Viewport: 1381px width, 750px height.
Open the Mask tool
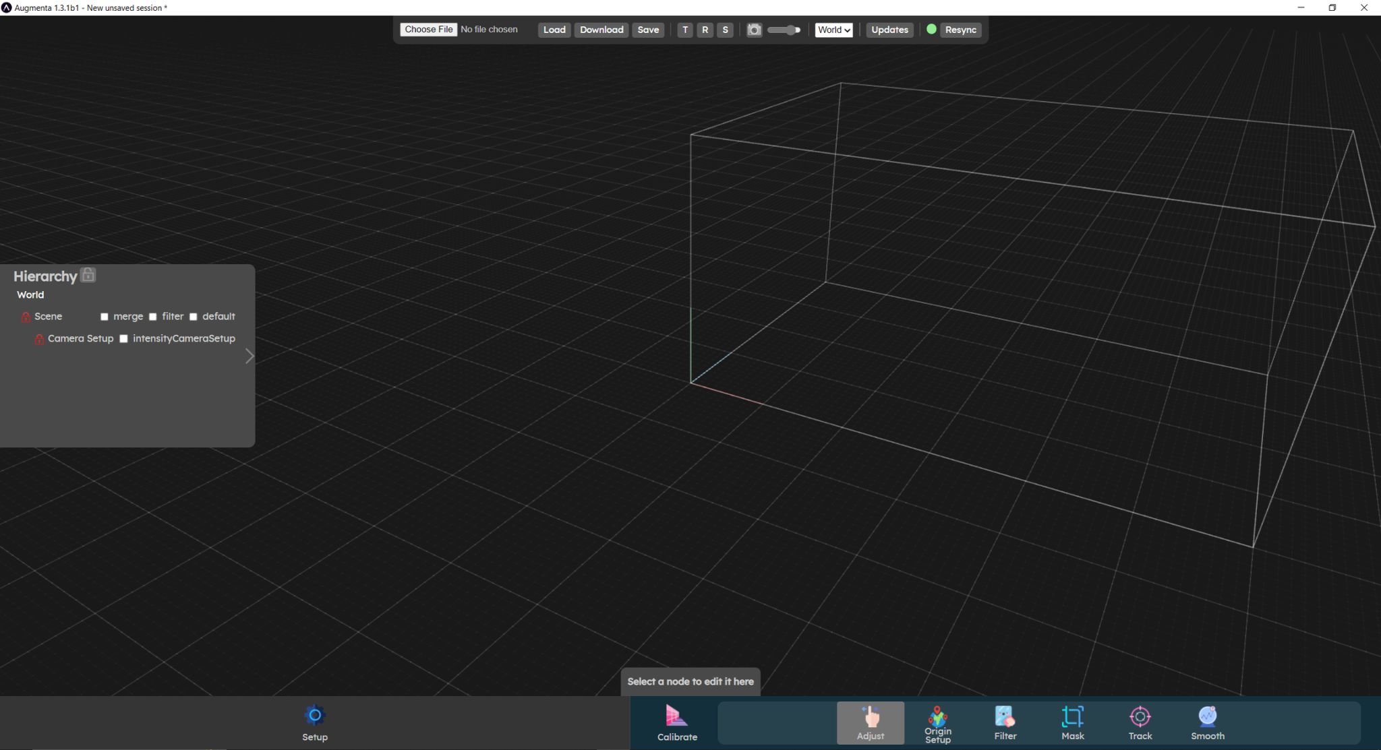click(1072, 721)
